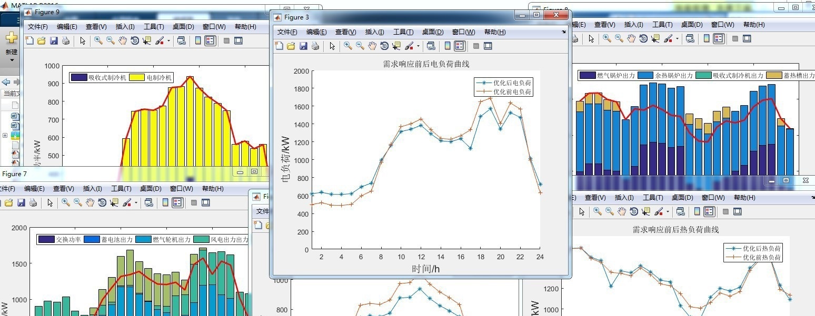Show Plot Tools icon in Figure 3
Image resolution: width=815 pixels, height=316 pixels.
pos(488,46)
